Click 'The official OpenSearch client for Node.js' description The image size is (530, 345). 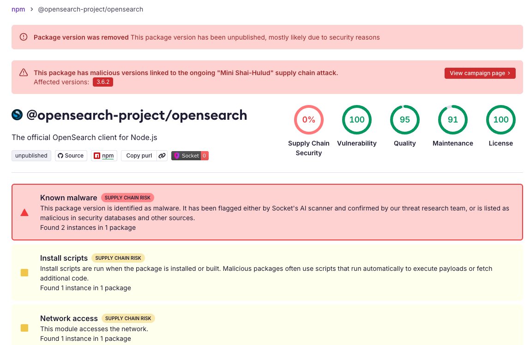[x=84, y=138]
